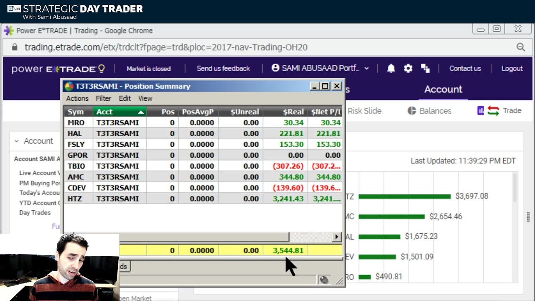Click the Sym column header

78,112
